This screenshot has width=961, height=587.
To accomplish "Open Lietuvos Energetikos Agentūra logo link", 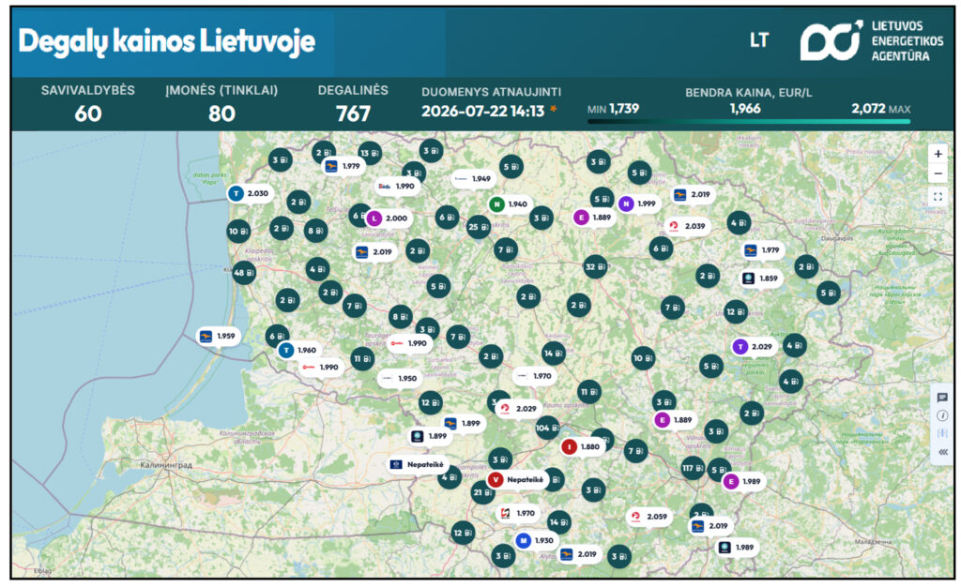I will [872, 40].
